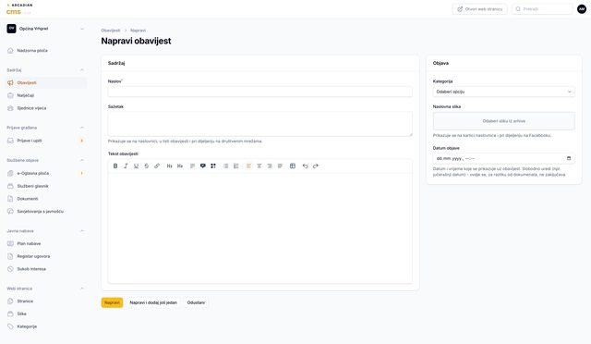Open the Kategorija dropdown 'Odaberi opciju'
Viewport: 591px width, 344px height.
(504, 92)
